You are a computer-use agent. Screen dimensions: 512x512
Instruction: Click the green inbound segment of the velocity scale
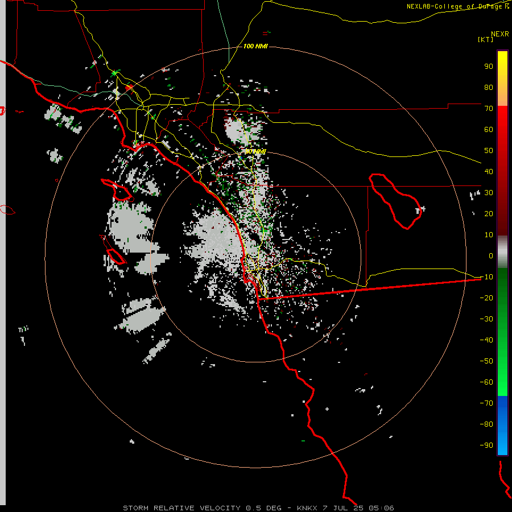502,332
